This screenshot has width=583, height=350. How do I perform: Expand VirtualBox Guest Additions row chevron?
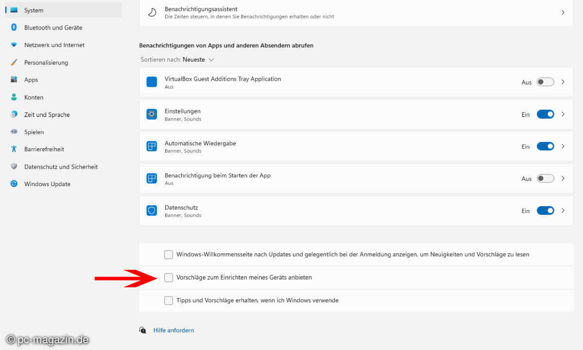[563, 82]
